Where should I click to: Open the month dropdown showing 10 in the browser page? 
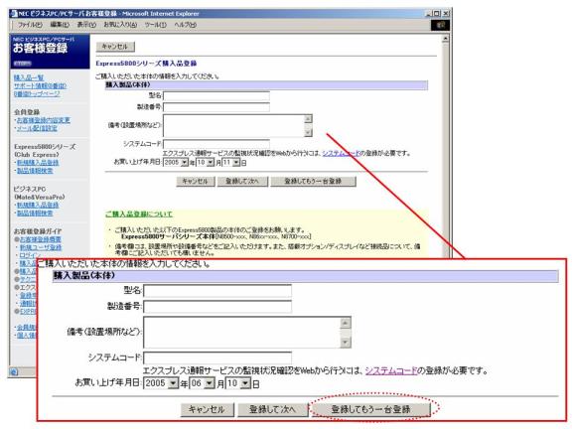205,162
